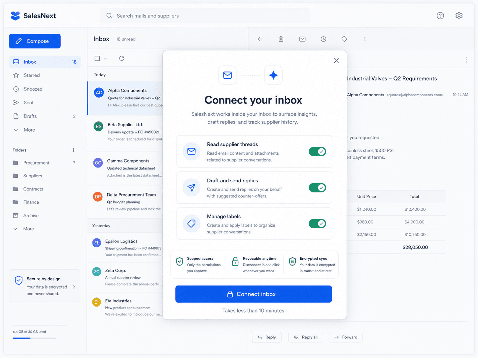Open Drafts with 3 items
Screen dimensions: 478x358
45,116
